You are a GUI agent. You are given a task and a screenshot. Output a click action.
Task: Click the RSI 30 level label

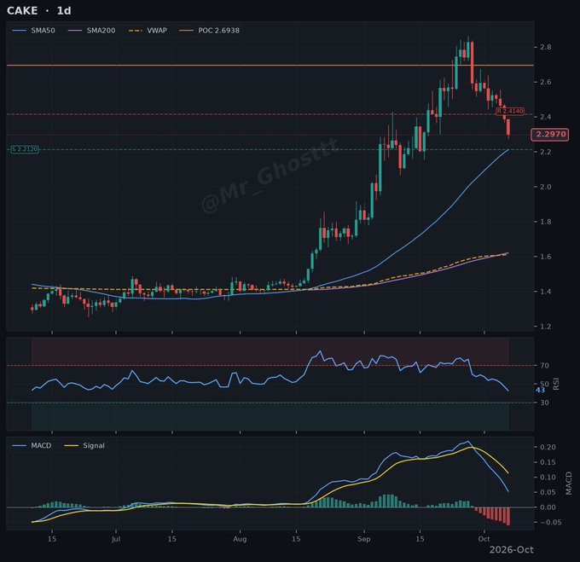[544, 403]
